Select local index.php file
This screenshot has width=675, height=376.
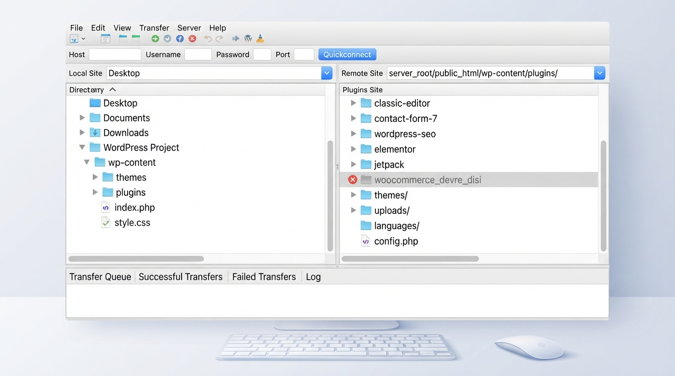(x=128, y=208)
